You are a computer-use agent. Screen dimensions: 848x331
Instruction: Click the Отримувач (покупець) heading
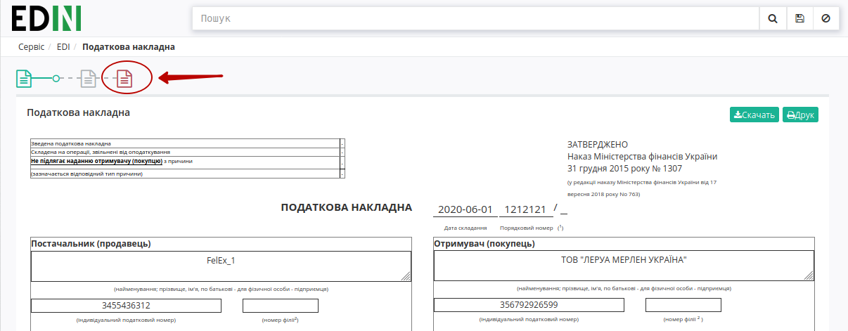(484, 244)
